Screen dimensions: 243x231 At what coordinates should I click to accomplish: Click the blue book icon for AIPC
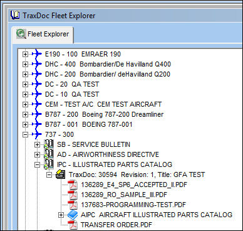pos(73,215)
